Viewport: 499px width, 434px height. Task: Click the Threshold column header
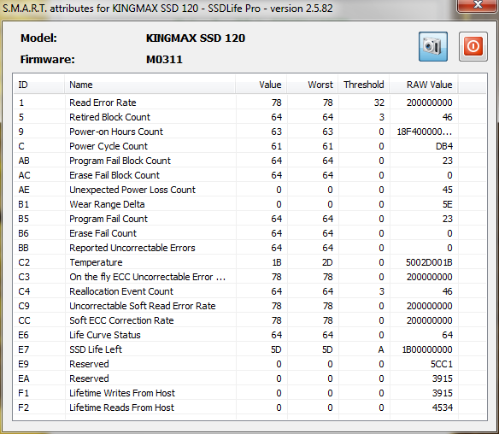(364, 85)
